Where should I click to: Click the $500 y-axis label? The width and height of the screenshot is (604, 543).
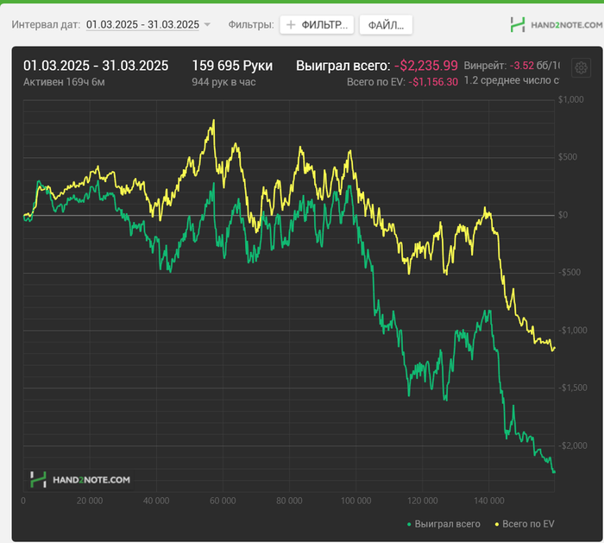568,157
